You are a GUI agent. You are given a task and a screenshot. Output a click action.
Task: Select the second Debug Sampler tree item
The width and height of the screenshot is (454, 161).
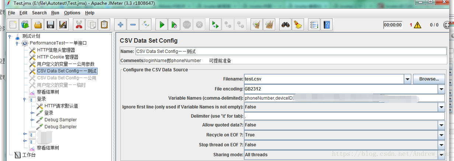61,127
